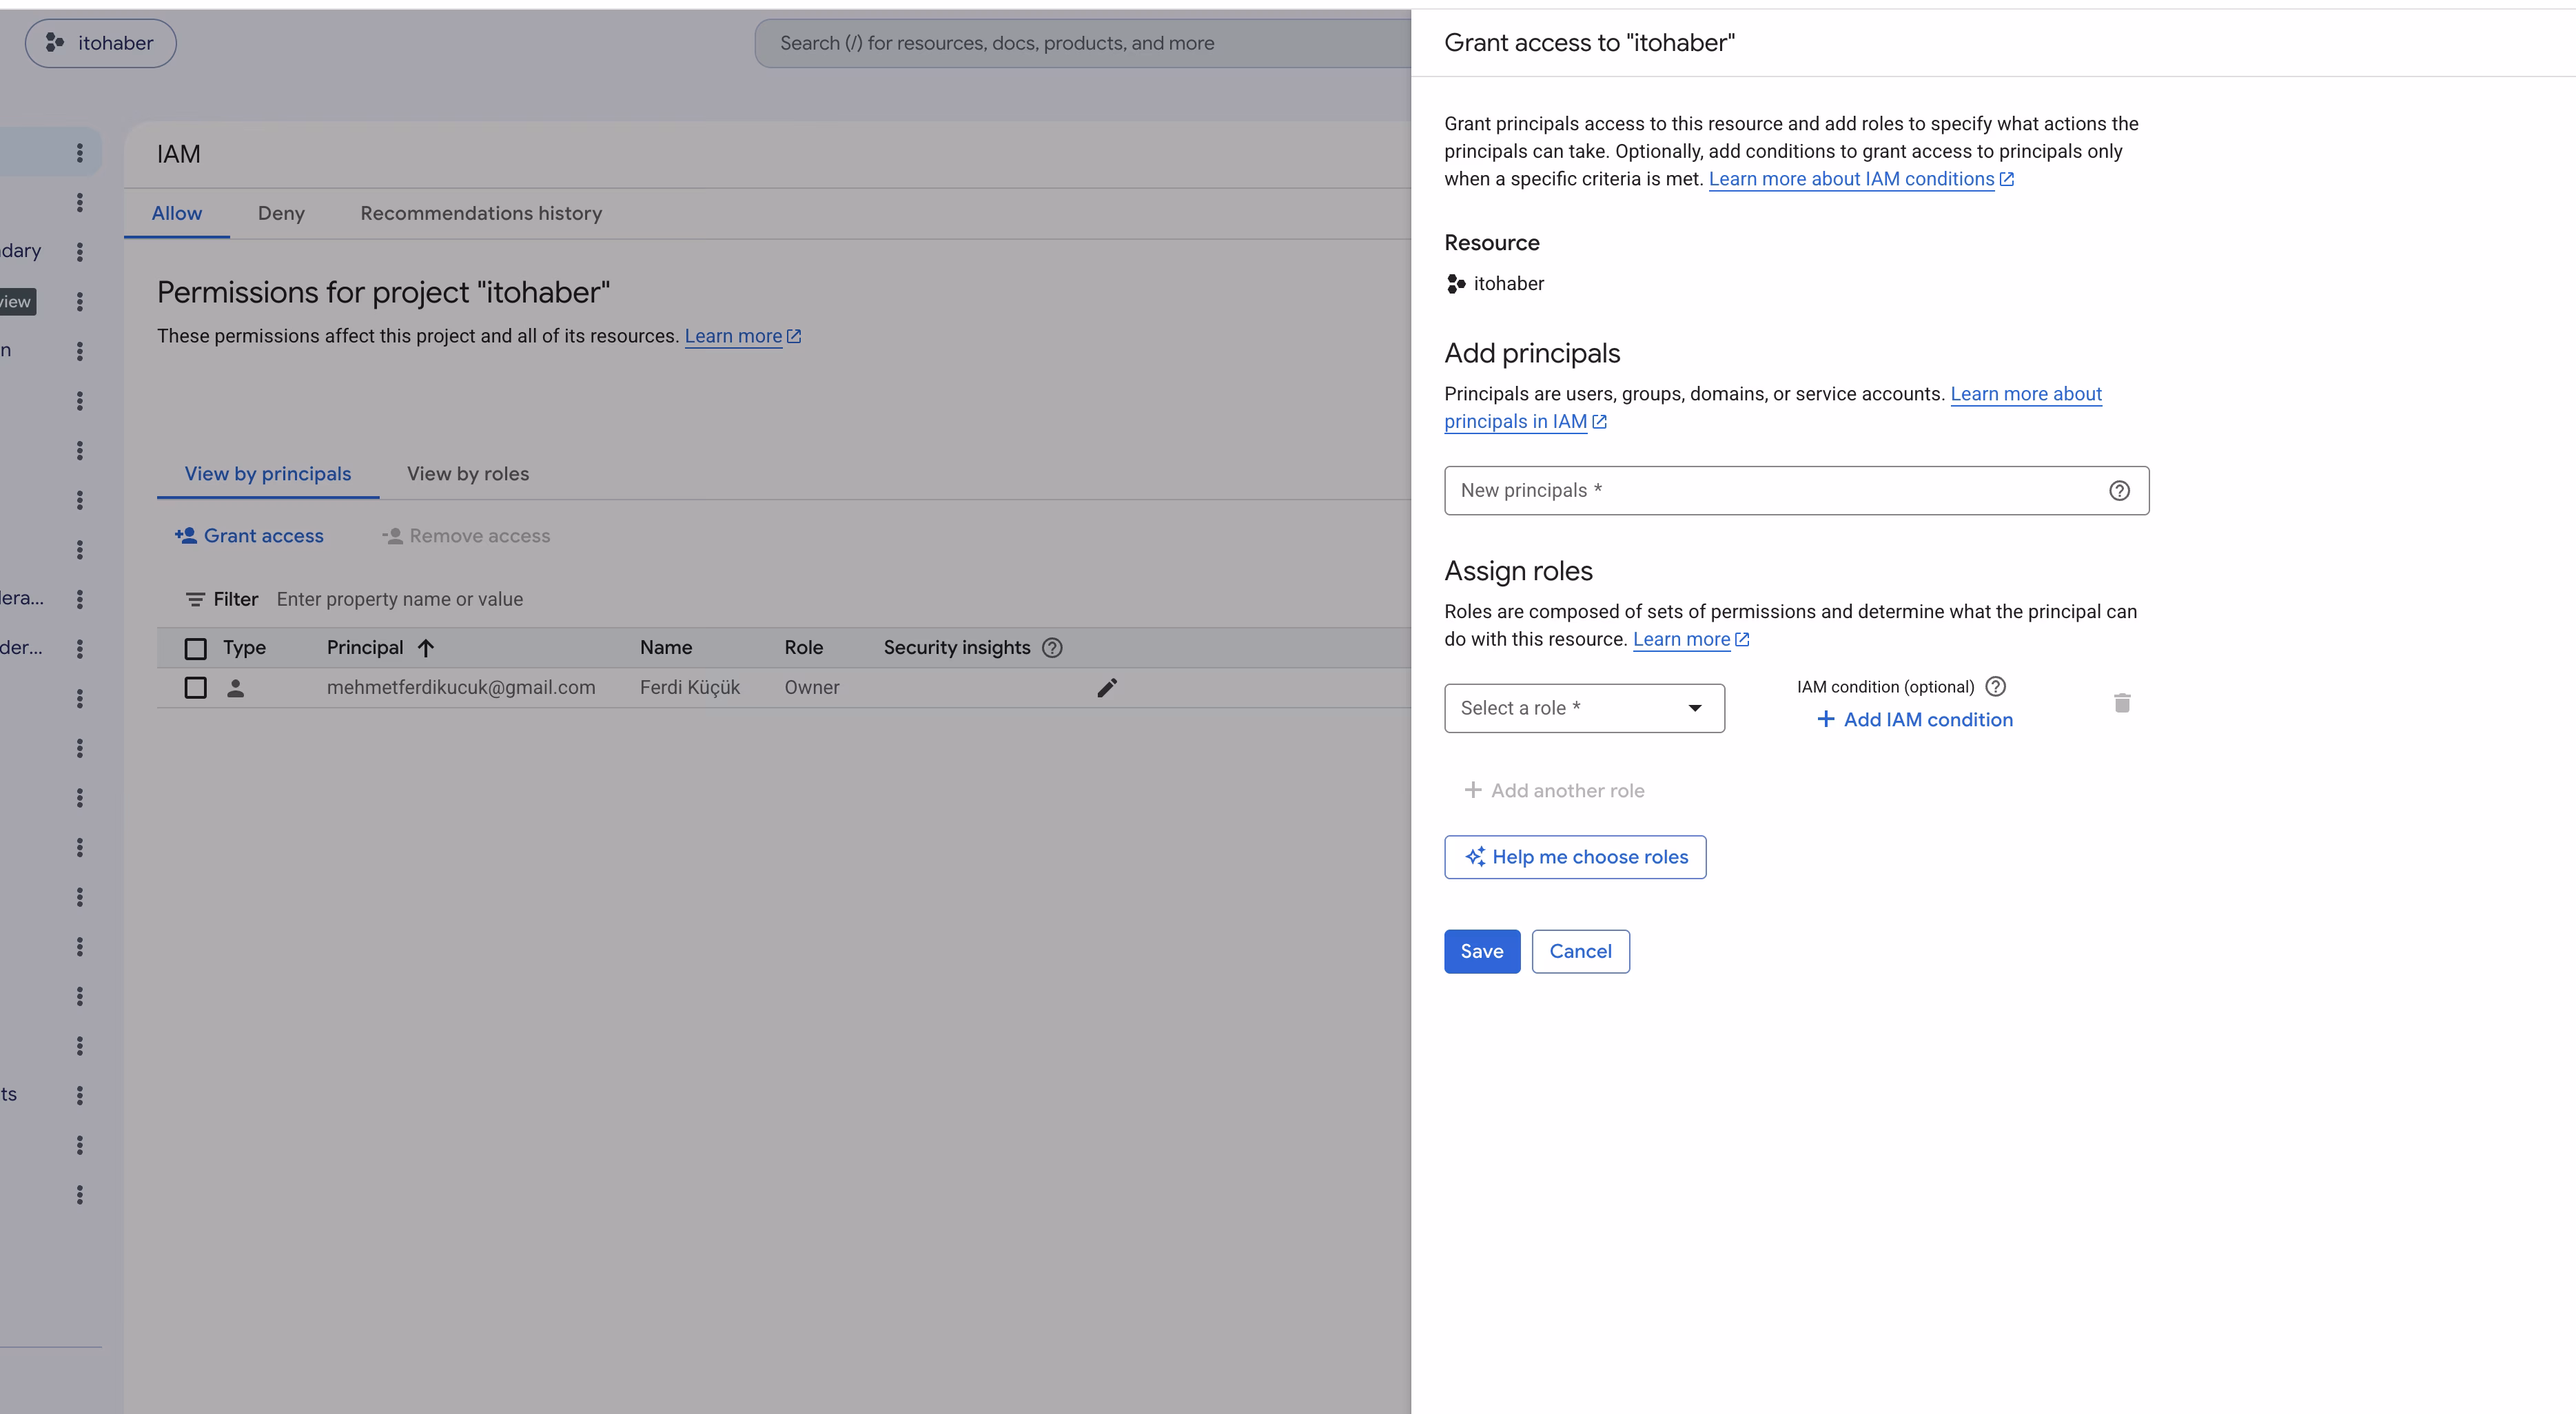This screenshot has height=1414, width=2576.
Task: Click the New principals input field
Action: pos(1796,491)
